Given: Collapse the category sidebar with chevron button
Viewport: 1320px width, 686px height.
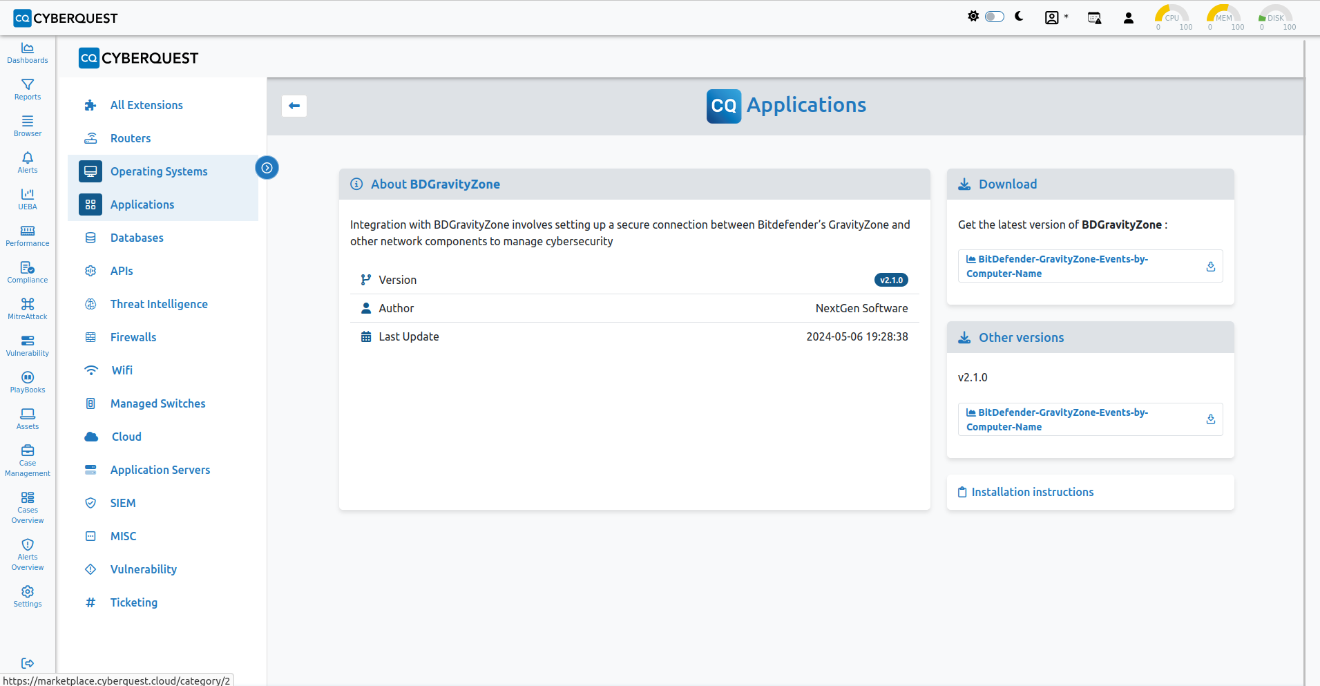Looking at the screenshot, I should pyautogui.click(x=267, y=168).
